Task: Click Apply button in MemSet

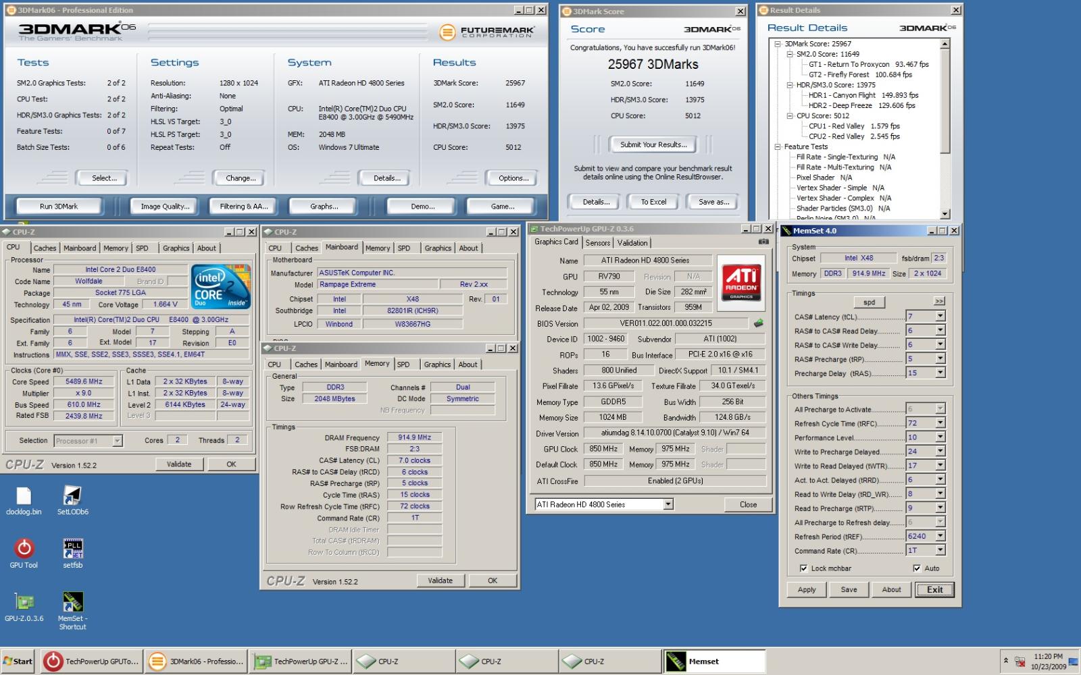Action: pyautogui.click(x=807, y=589)
